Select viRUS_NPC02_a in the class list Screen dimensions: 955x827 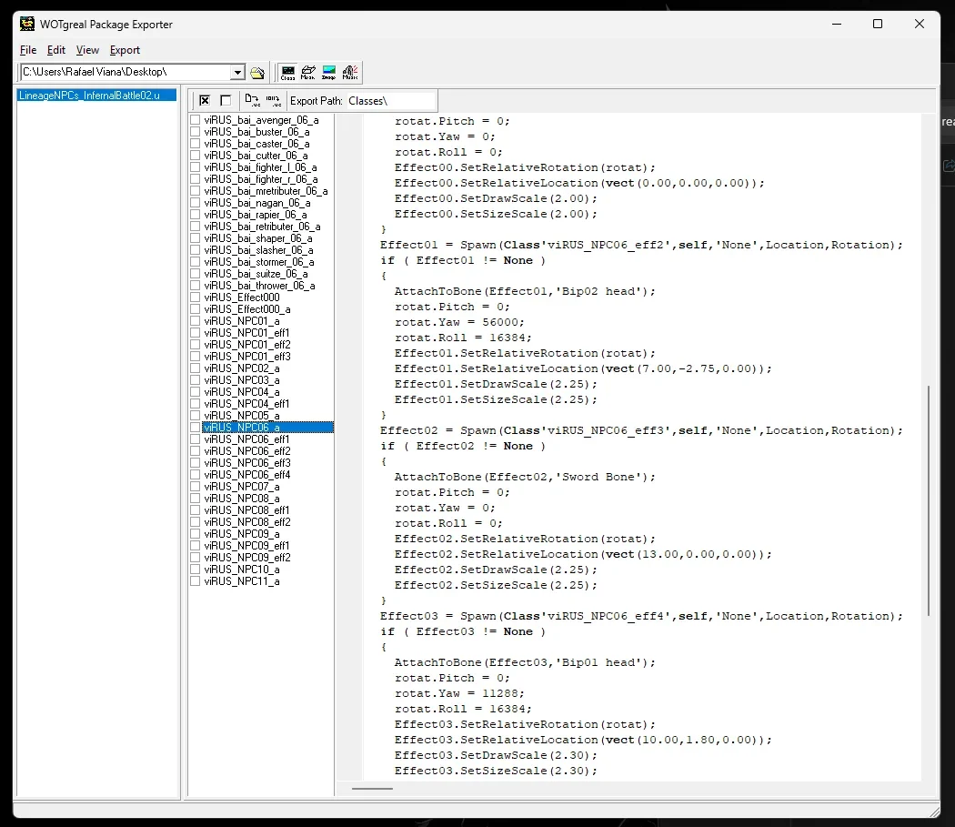pyautogui.click(x=242, y=368)
